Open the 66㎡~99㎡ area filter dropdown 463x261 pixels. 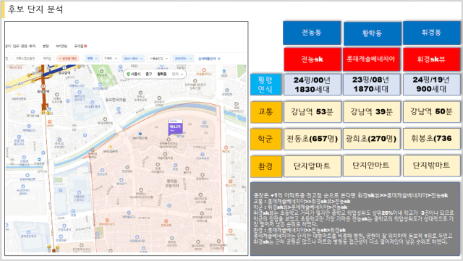133,59
